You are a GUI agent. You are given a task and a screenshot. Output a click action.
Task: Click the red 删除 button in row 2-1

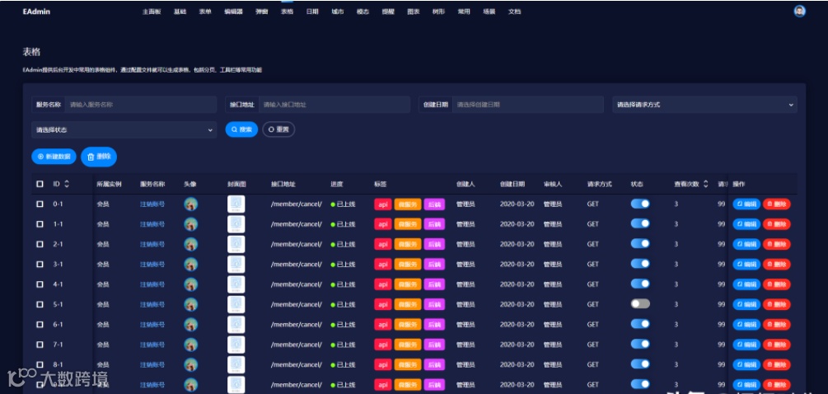click(x=777, y=244)
